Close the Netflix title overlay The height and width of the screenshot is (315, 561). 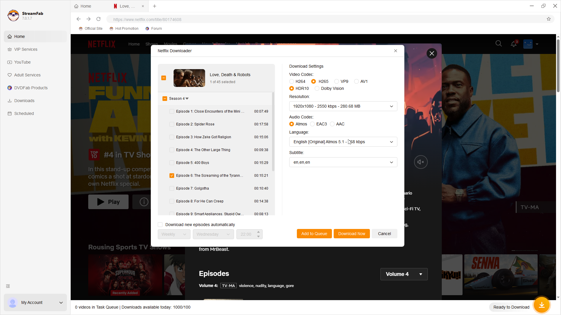pyautogui.click(x=432, y=53)
